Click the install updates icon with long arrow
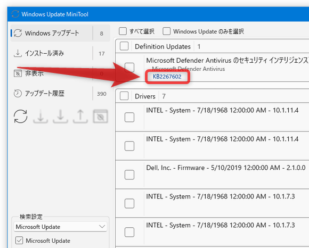The height and width of the screenshot is (248, 309). (60, 117)
